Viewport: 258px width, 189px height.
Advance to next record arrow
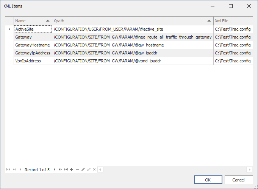click(x=55, y=169)
